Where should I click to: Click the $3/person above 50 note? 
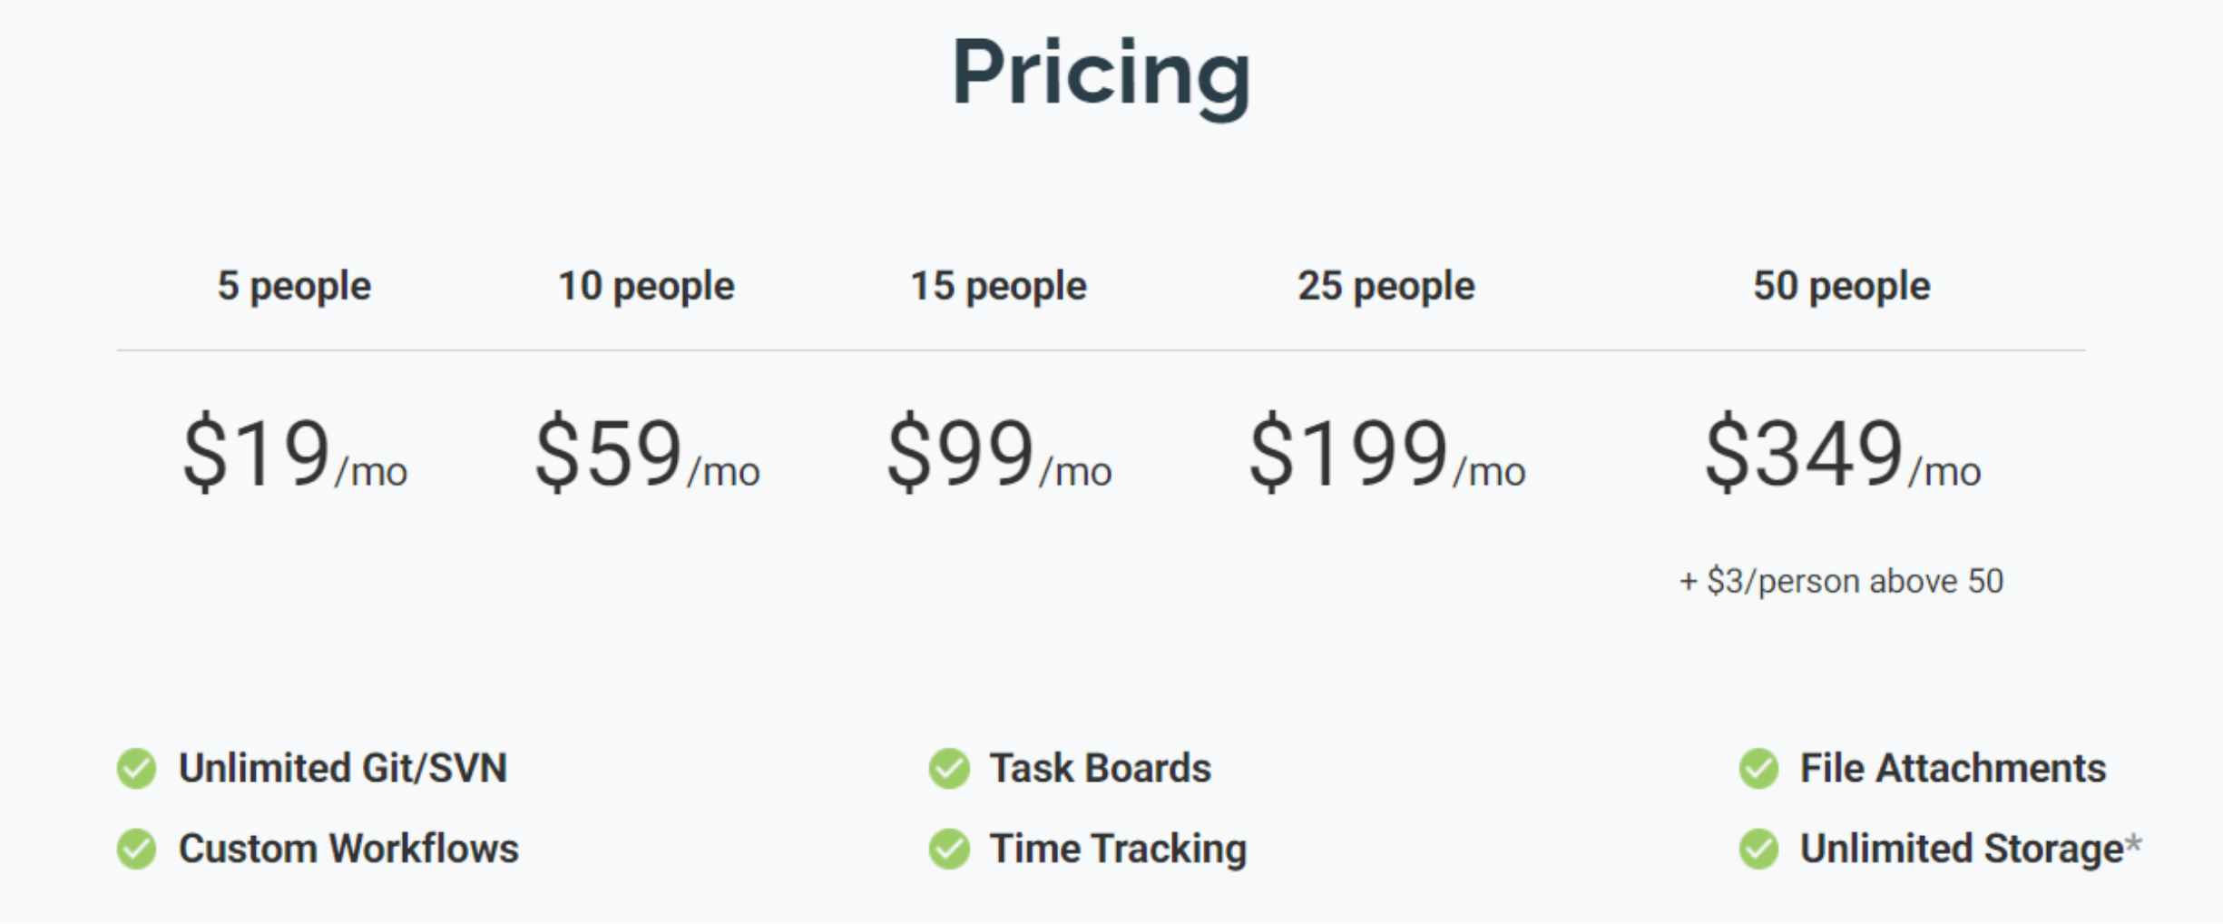pyautogui.click(x=1841, y=581)
